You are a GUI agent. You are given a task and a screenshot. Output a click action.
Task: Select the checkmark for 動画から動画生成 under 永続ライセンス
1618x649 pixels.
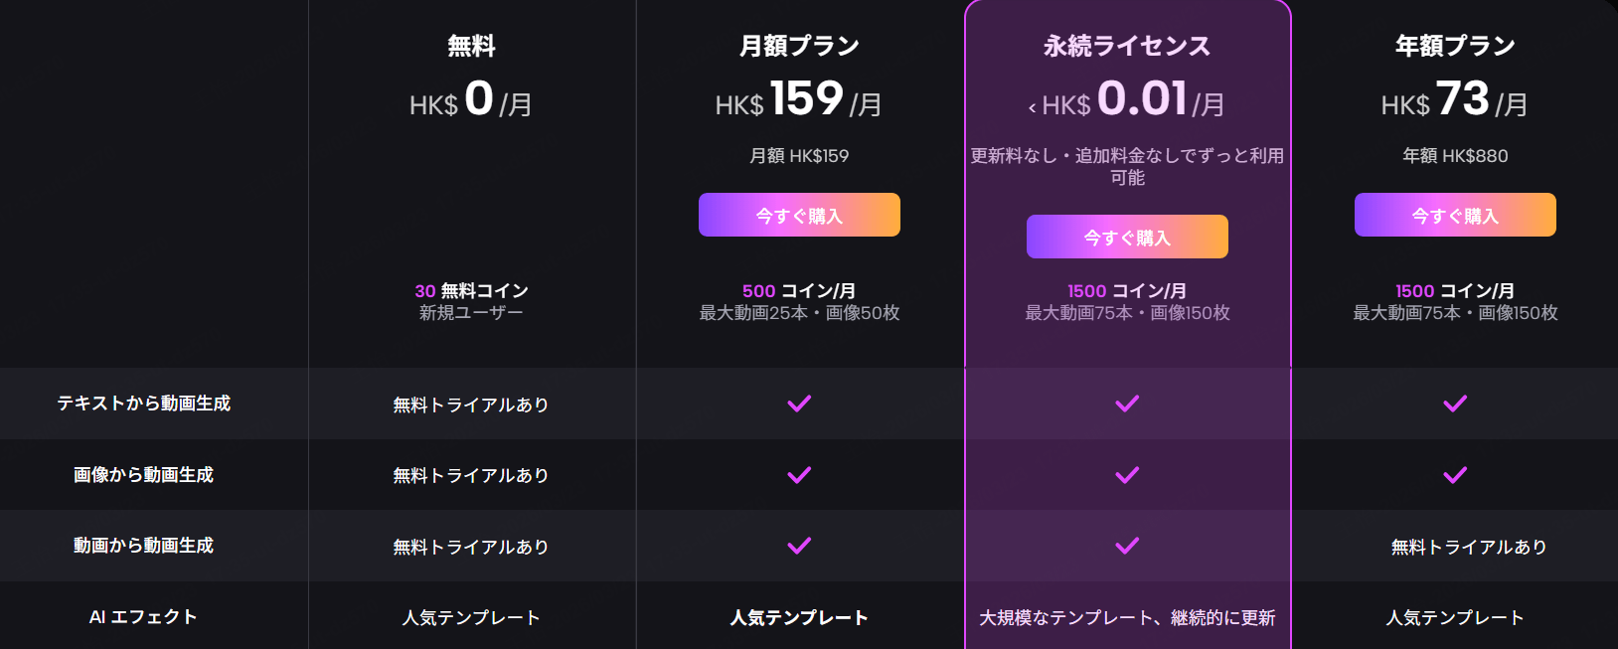click(1127, 546)
